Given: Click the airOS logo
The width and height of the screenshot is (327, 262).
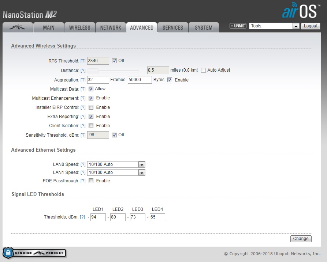Looking at the screenshot, I should point(301,10).
